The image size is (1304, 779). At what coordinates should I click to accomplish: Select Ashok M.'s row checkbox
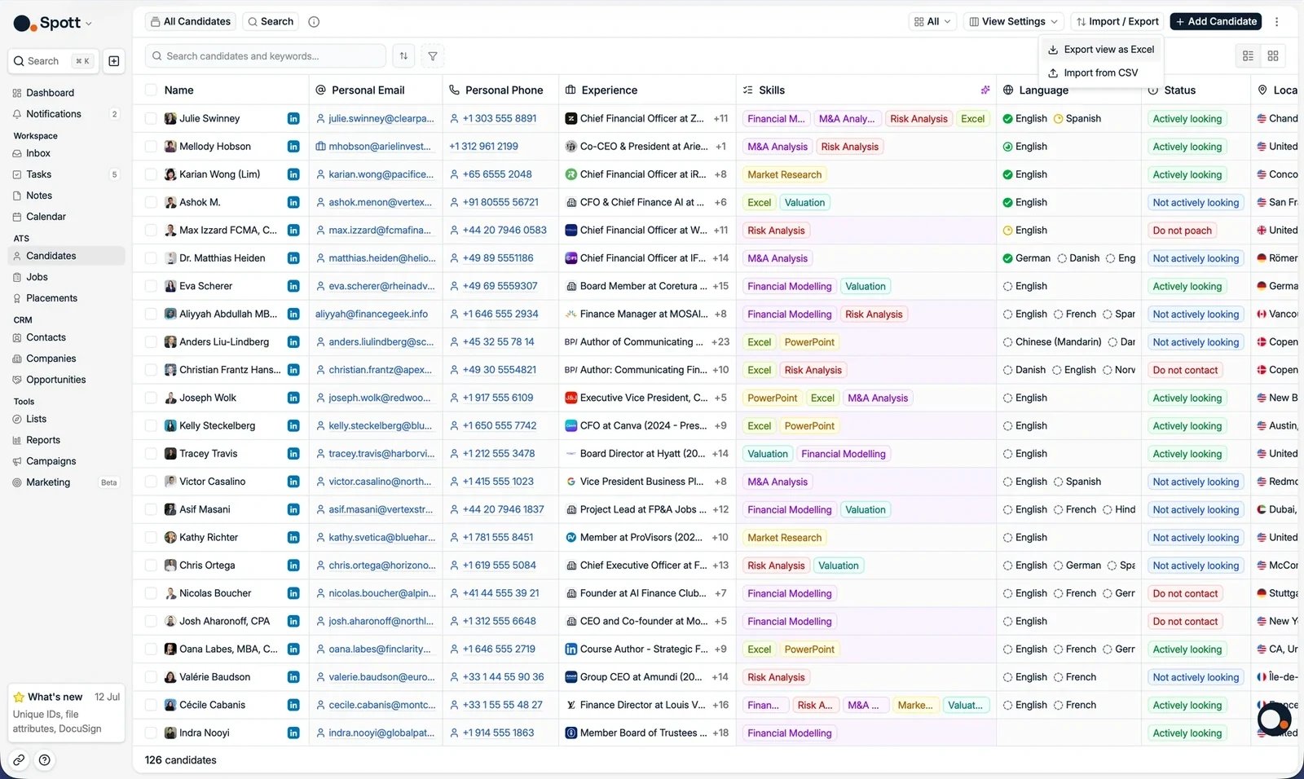(151, 203)
